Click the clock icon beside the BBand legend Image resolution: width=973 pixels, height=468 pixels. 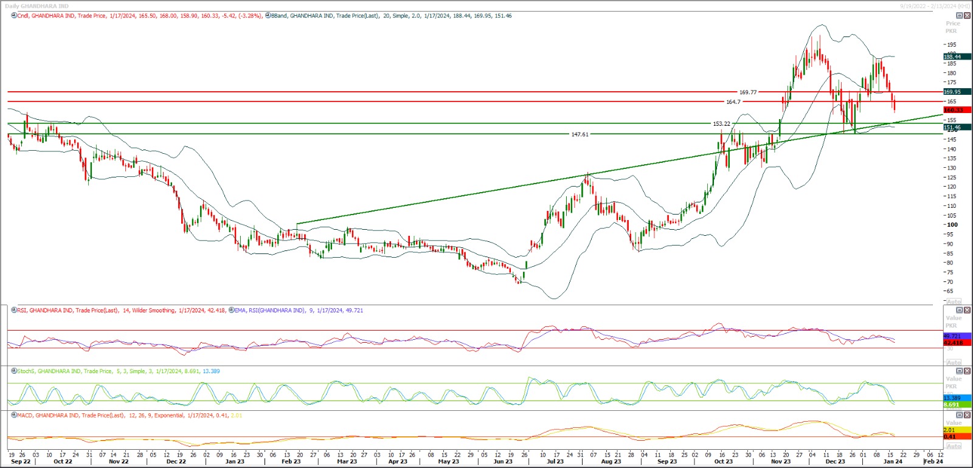(x=268, y=16)
